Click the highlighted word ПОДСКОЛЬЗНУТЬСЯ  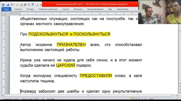pyautogui.click(x=48, y=34)
